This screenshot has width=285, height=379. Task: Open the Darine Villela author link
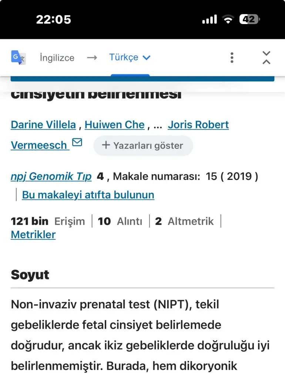(43, 125)
